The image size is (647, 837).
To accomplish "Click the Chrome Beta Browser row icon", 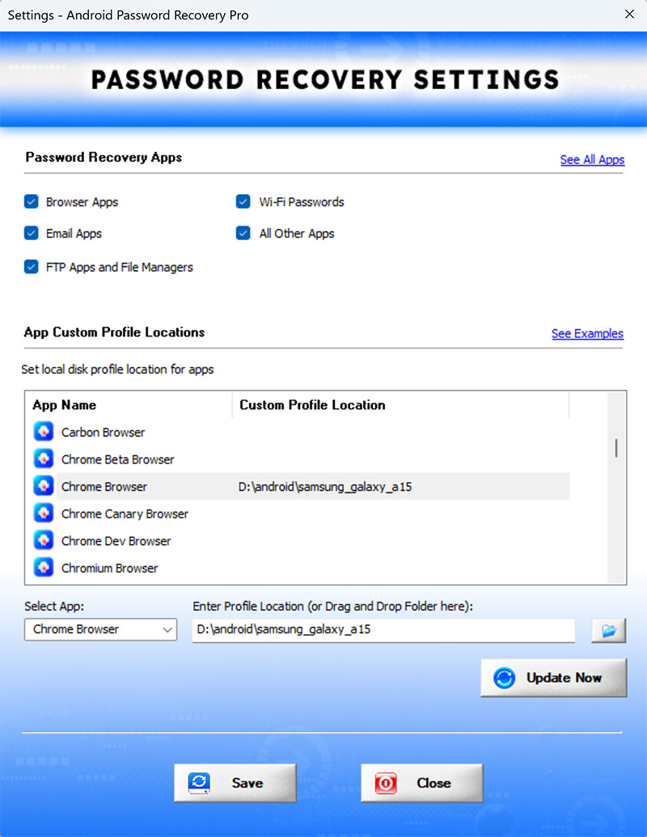I will 43,459.
